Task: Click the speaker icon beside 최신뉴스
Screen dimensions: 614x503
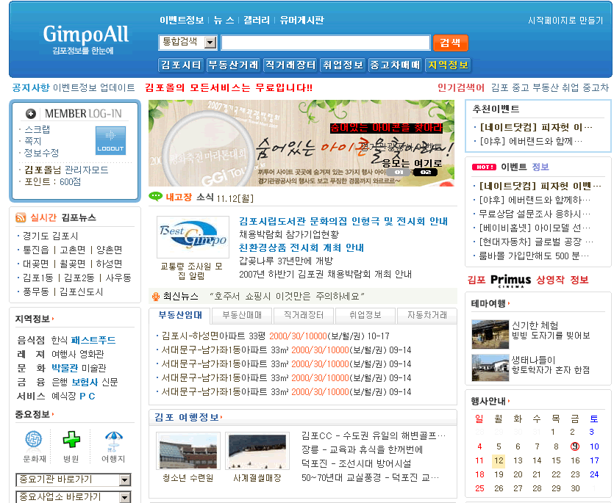Action: pos(155,297)
